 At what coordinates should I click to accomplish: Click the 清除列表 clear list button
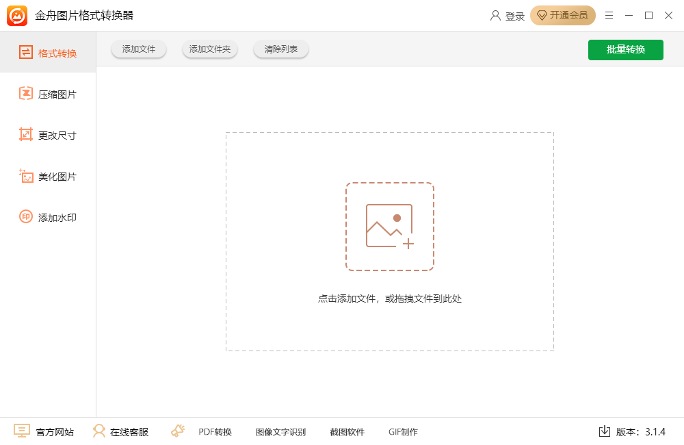tap(280, 49)
